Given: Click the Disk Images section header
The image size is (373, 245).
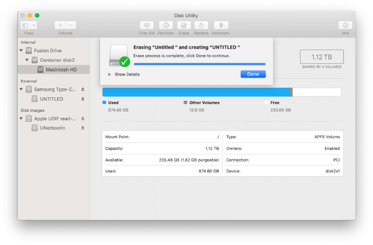Looking at the screenshot, I should pyautogui.click(x=32, y=110).
